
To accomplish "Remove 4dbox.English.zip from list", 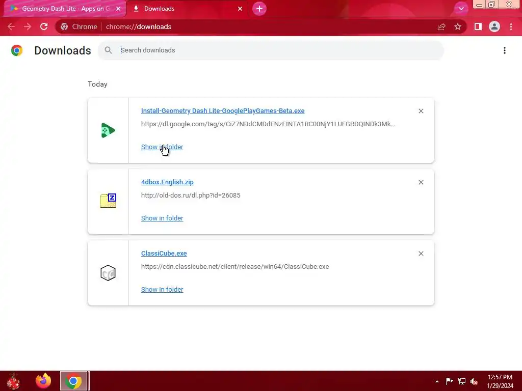I will [x=421, y=182].
